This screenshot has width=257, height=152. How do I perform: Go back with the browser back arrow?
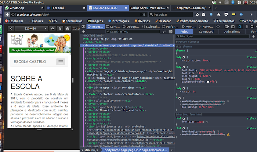[7, 15]
